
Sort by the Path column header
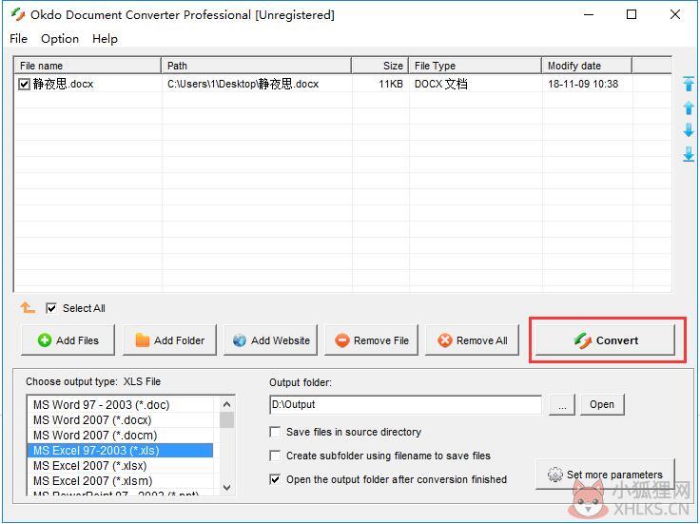(x=256, y=66)
